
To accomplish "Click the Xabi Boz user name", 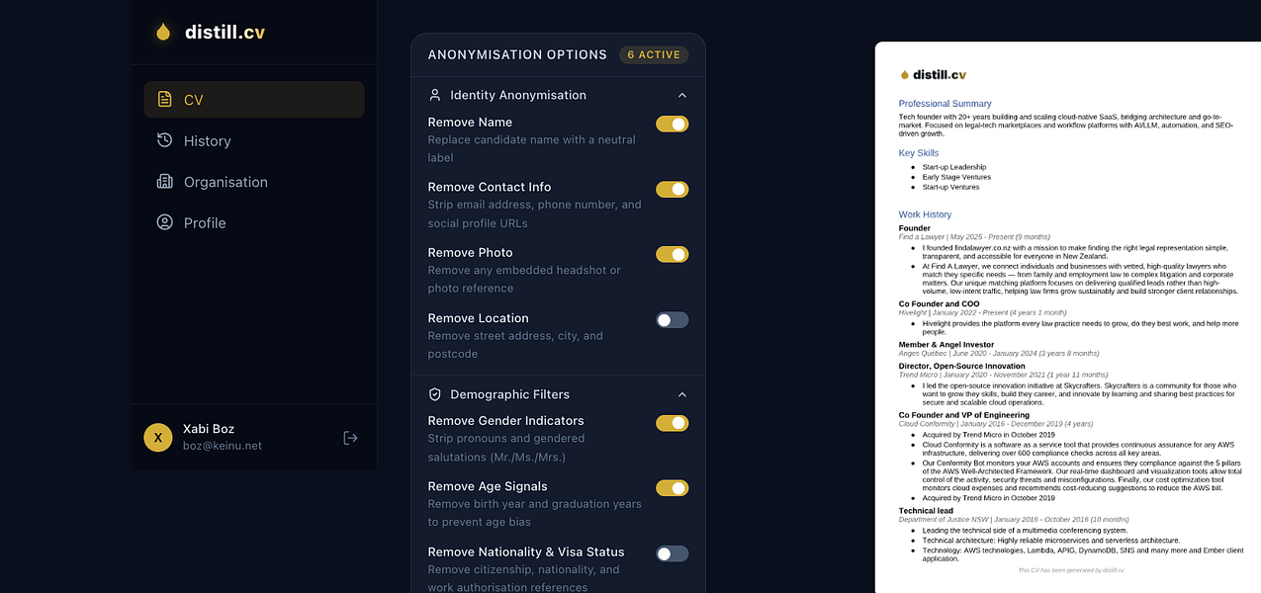I will point(209,429).
